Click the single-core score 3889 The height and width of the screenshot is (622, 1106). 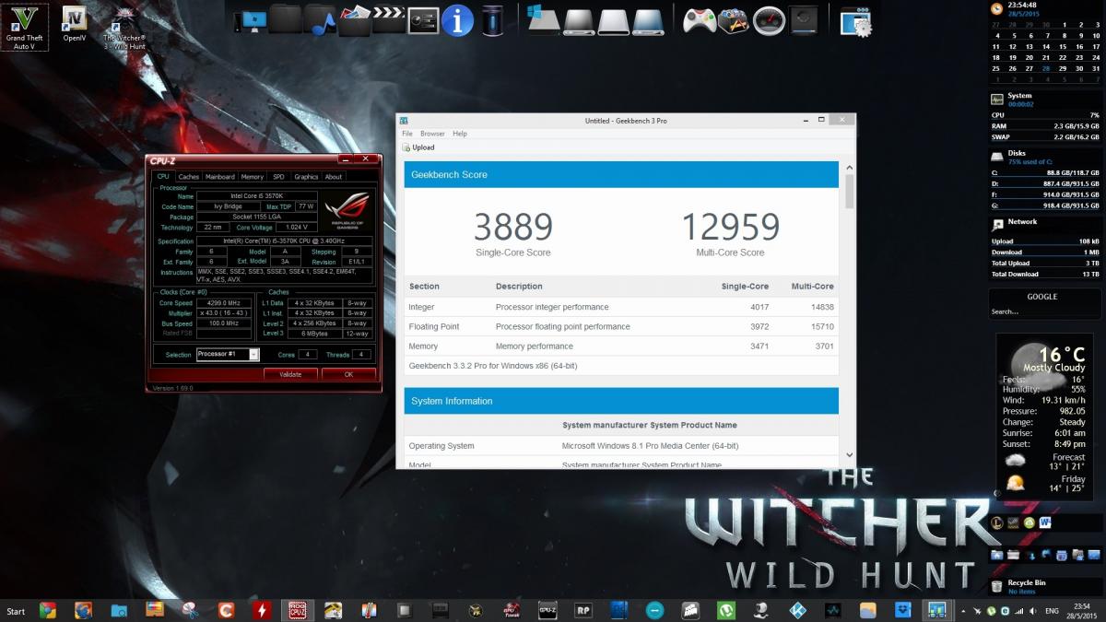point(513,227)
